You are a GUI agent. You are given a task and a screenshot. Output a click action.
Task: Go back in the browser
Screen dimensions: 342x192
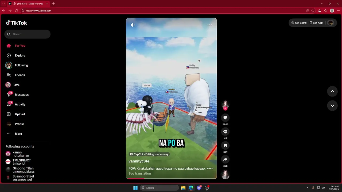click(x=3, y=11)
